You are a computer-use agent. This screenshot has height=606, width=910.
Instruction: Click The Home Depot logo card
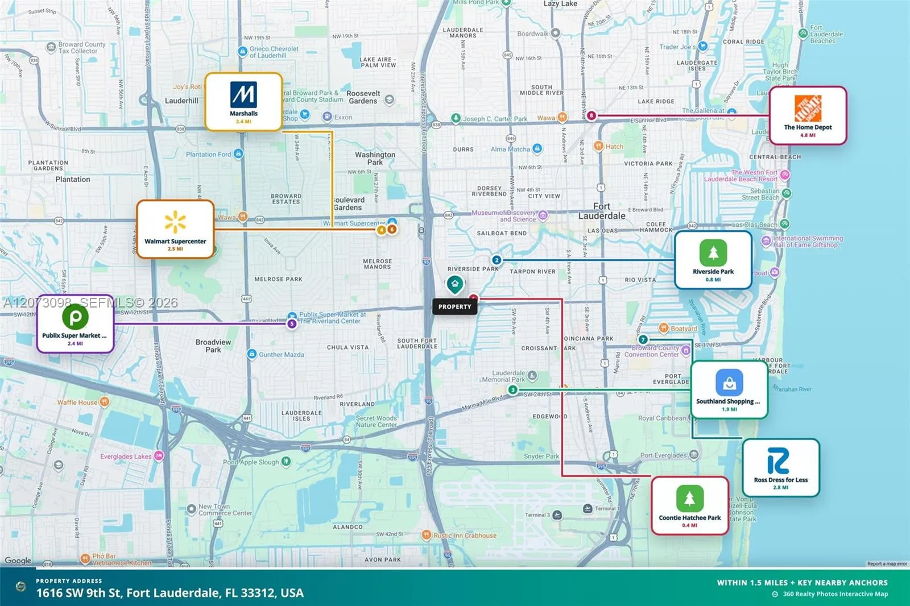808,115
